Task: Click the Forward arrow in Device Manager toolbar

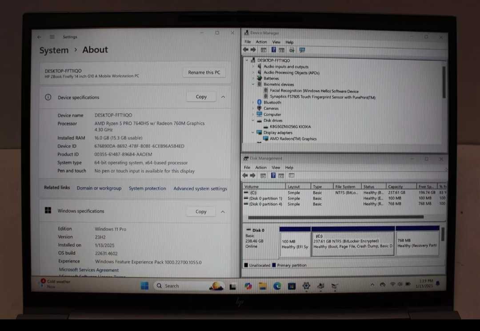Action: (253, 50)
